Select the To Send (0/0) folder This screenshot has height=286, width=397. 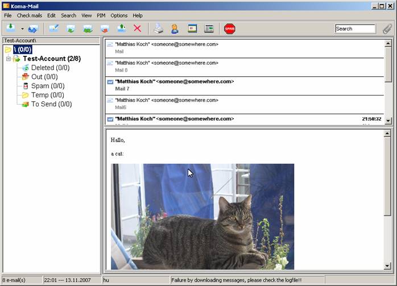click(x=52, y=104)
